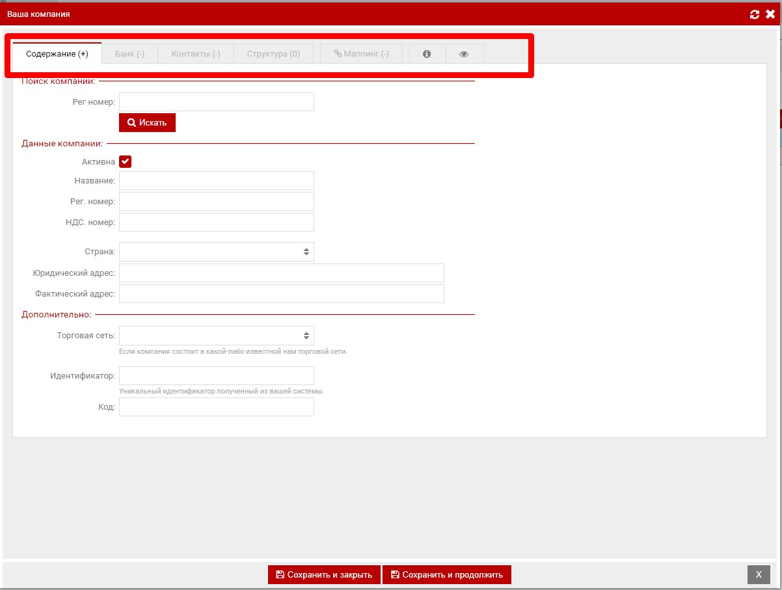Toggle the Активна checkbox
This screenshot has height=590, width=782.
(126, 161)
